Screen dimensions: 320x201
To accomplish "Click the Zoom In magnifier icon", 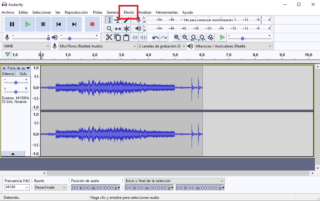I will click(x=177, y=37).
